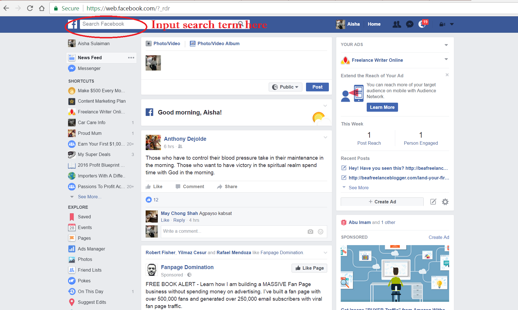Open notifications globe with 19 badge
Viewport: 518px width, 310px height.
coord(423,24)
